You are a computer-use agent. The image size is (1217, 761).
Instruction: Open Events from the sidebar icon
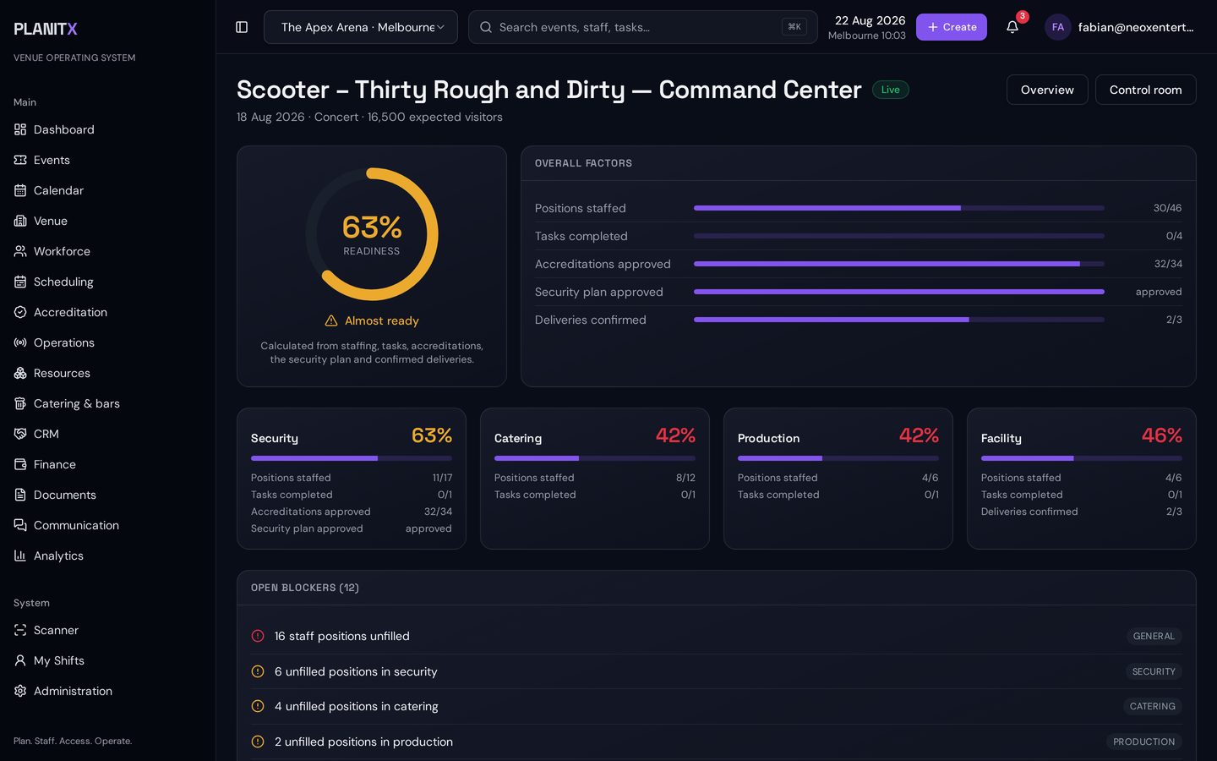click(20, 160)
